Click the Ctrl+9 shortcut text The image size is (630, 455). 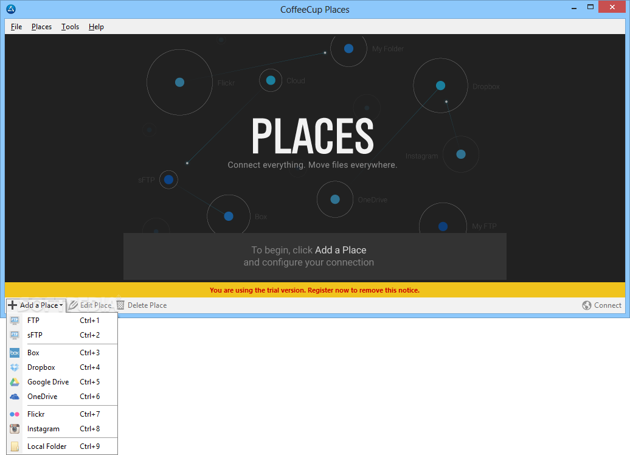(89, 446)
